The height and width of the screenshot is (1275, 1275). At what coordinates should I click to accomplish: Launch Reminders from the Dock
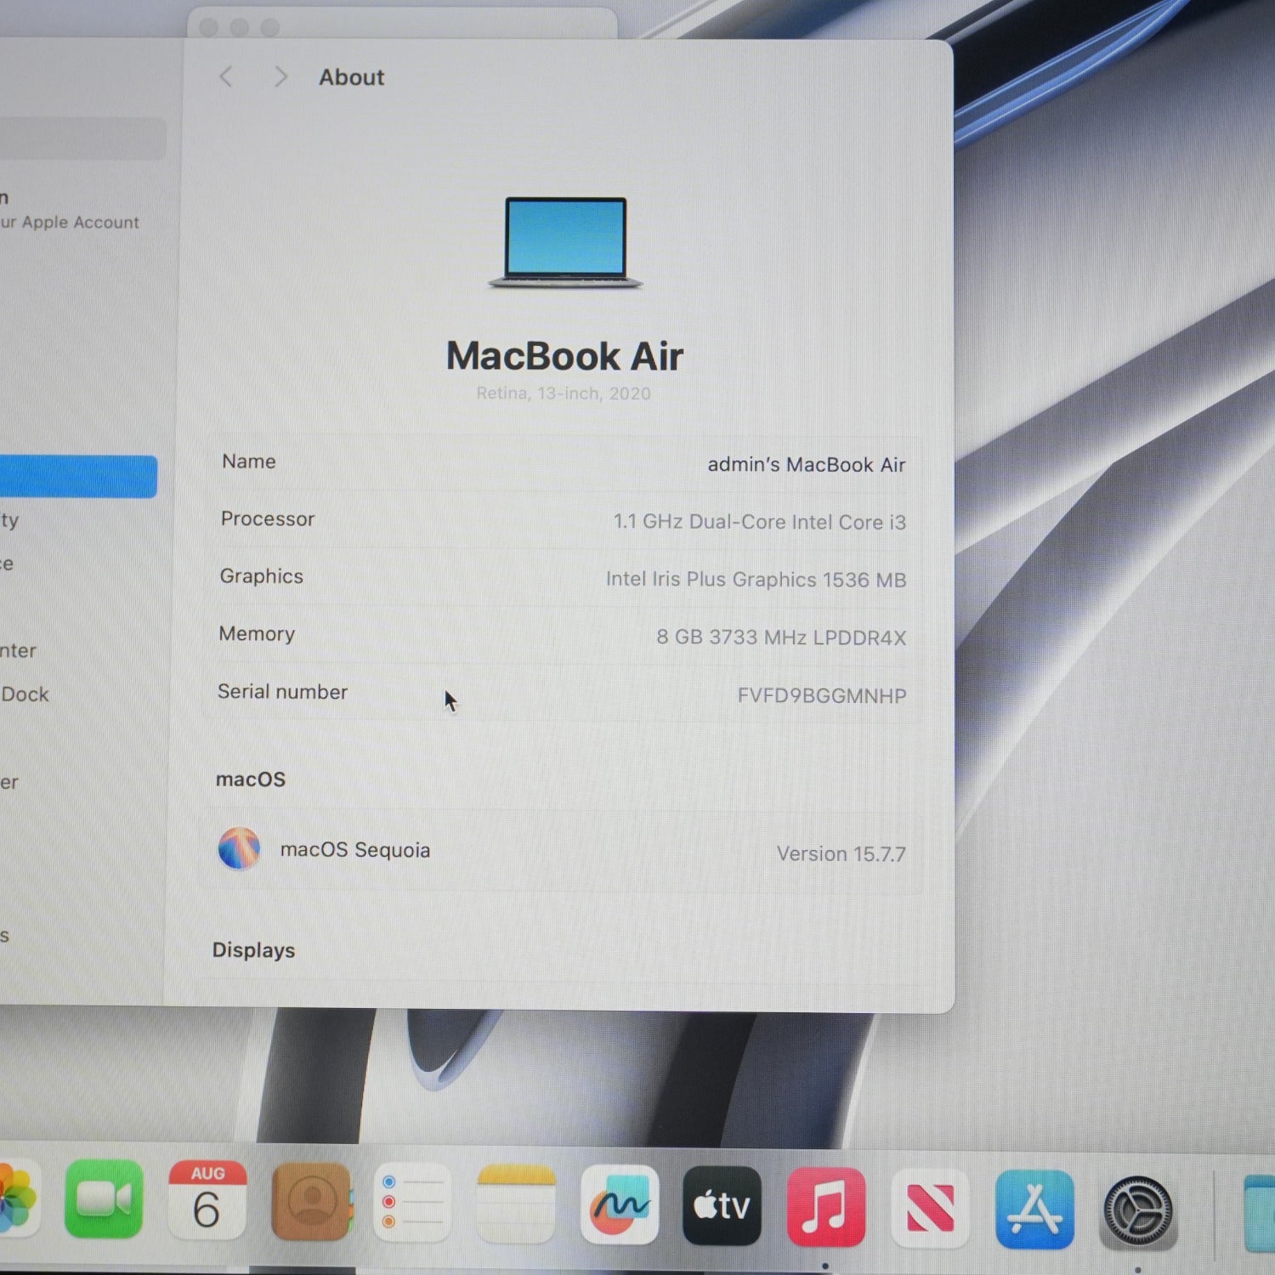point(413,1203)
